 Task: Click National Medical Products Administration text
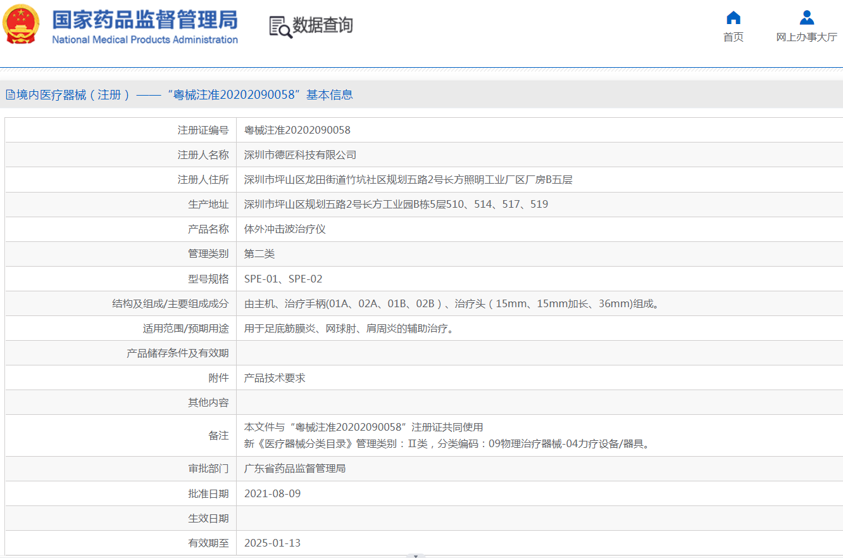(x=145, y=40)
